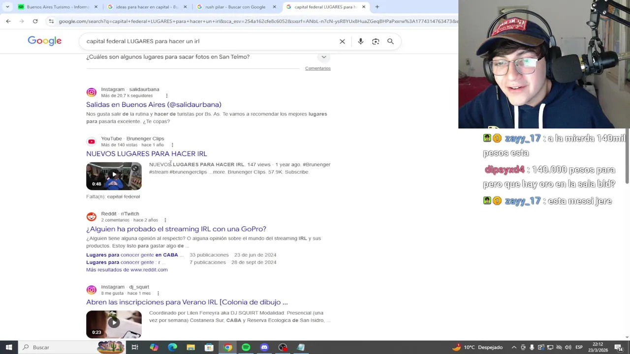
Task: Close the capital federal LUGARES tab
Action: coord(364,7)
